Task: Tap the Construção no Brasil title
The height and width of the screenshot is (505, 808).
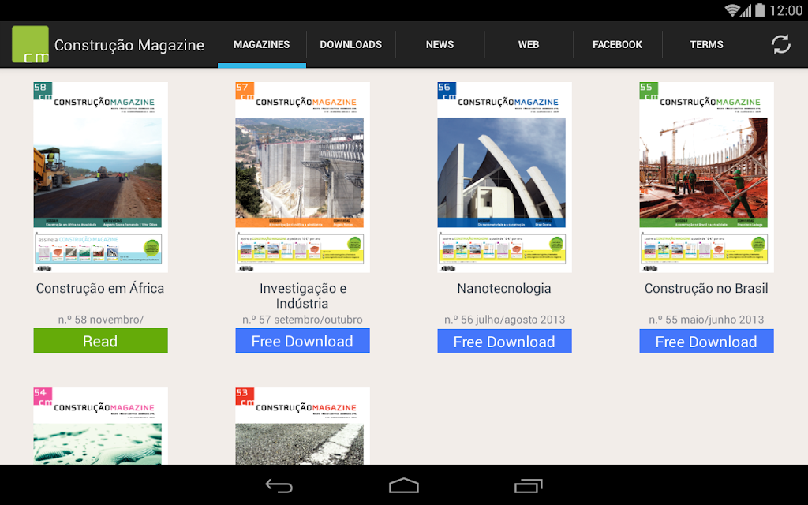Action: click(706, 289)
